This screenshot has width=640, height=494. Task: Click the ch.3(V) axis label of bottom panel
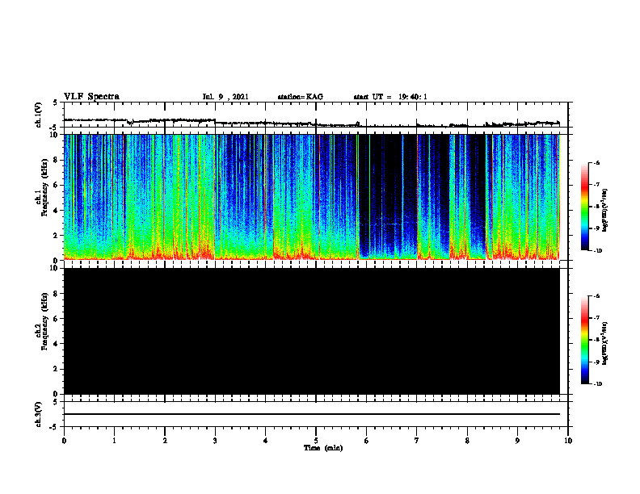pyautogui.click(x=39, y=414)
